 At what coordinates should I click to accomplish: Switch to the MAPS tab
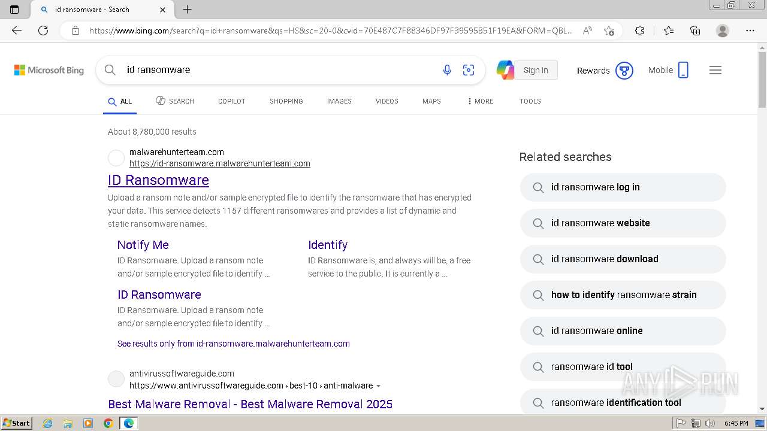click(431, 101)
